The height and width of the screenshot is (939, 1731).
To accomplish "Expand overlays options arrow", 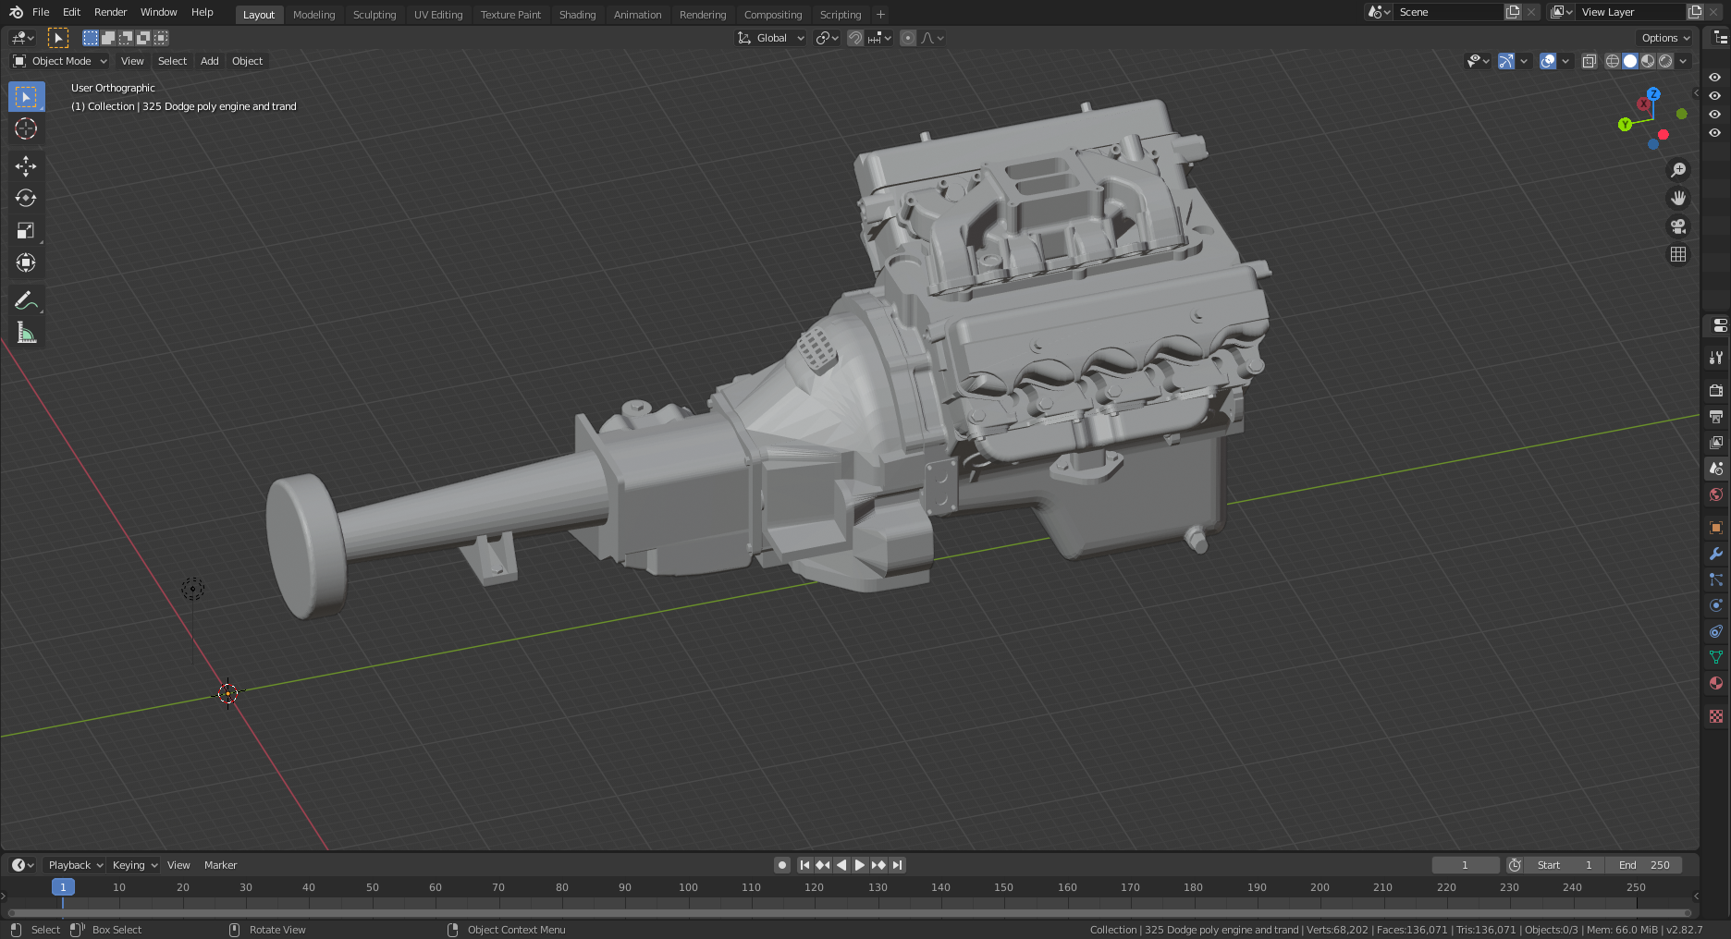I will tap(1565, 61).
